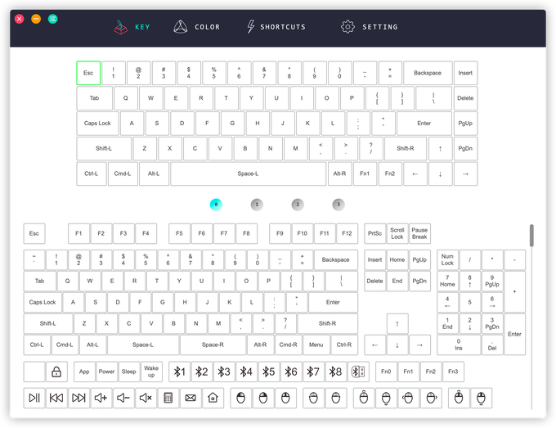The height and width of the screenshot is (428, 556).
Task: Choose the Mail envelope key icon
Action: point(191,399)
